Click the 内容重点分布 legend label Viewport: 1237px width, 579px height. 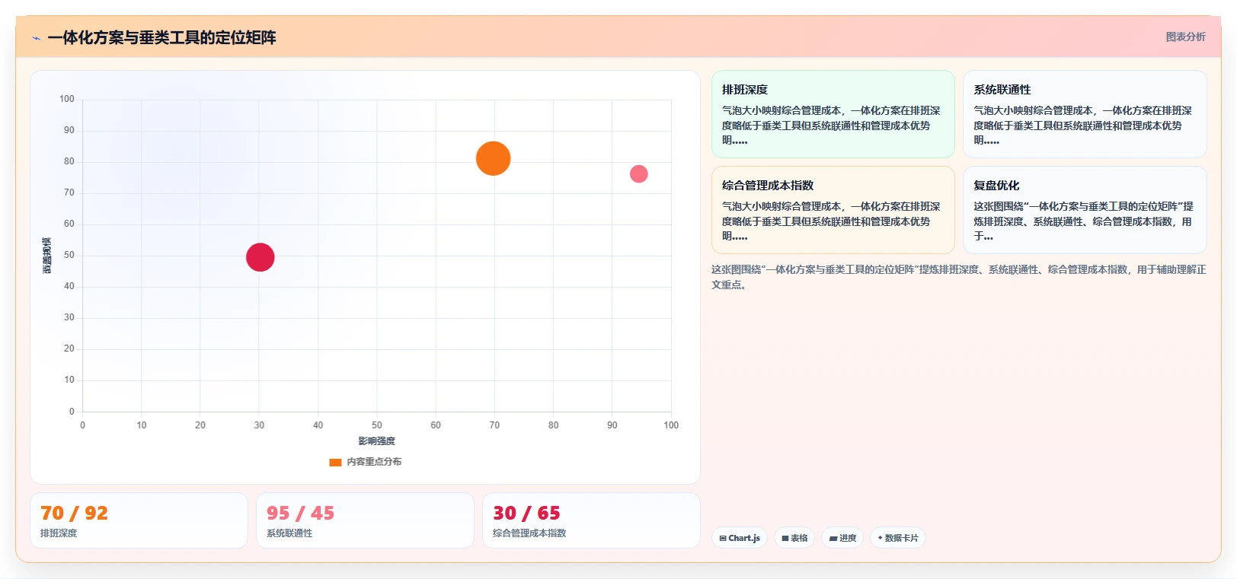click(374, 462)
